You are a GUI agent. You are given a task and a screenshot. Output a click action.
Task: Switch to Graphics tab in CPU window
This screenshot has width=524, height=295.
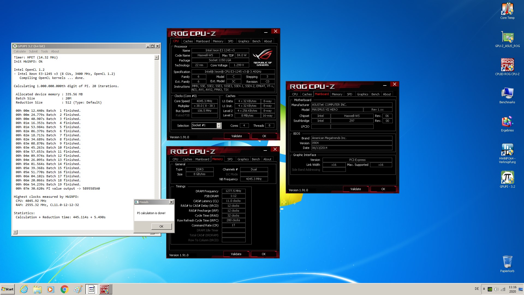coord(243,41)
